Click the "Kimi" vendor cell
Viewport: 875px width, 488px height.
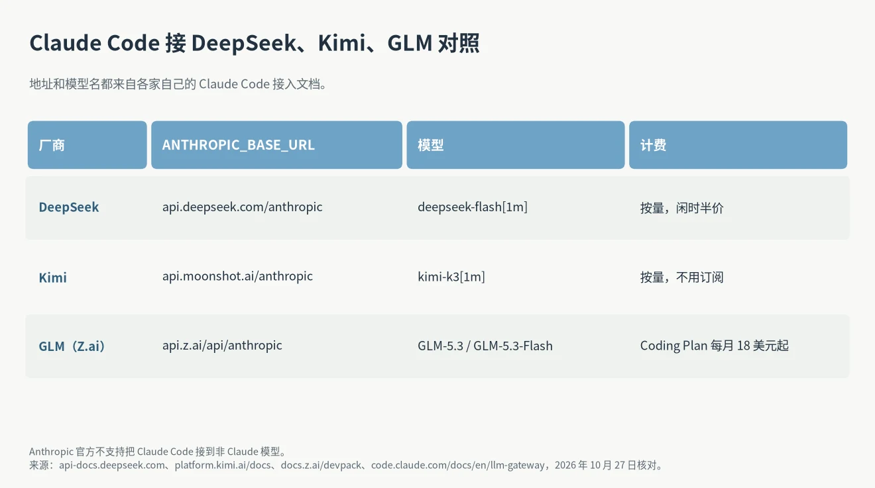pyautogui.click(x=53, y=277)
